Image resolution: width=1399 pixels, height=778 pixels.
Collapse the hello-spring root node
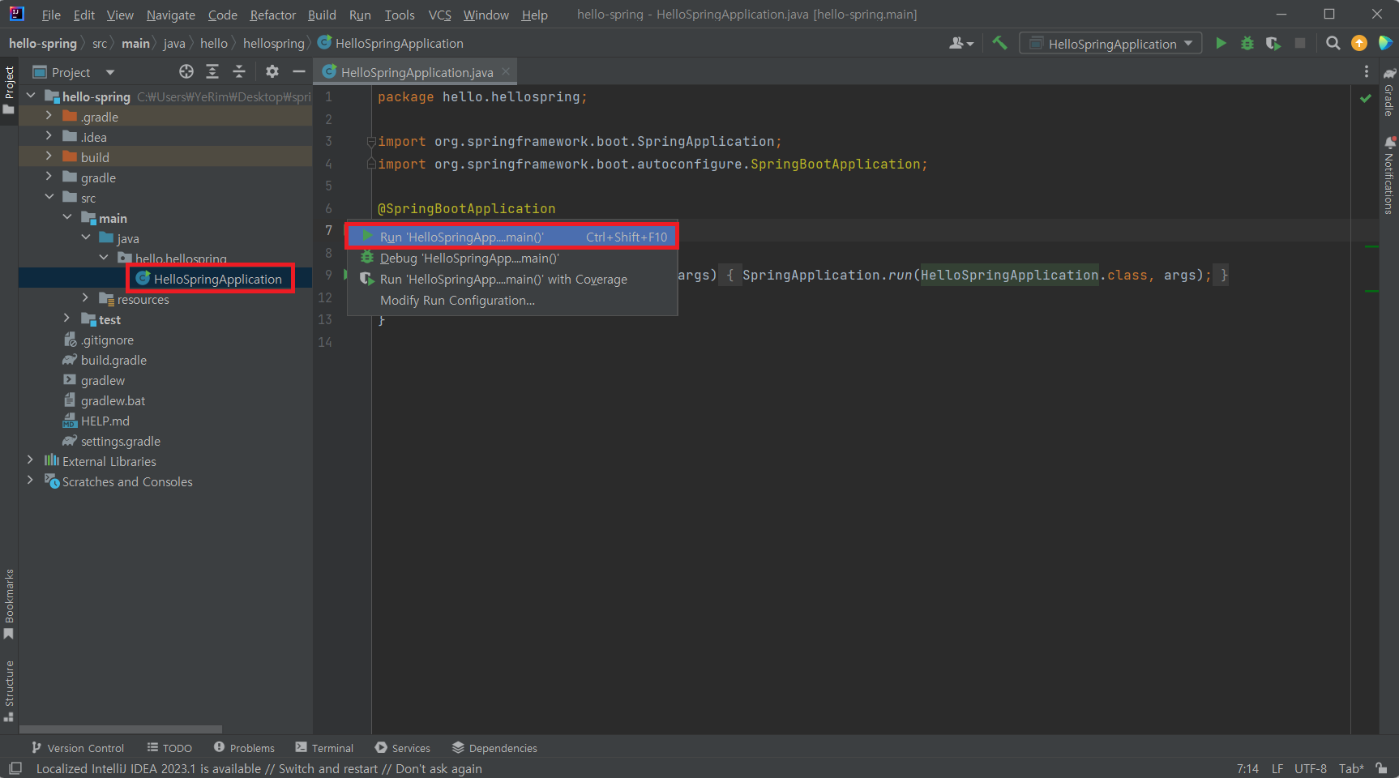pos(31,96)
